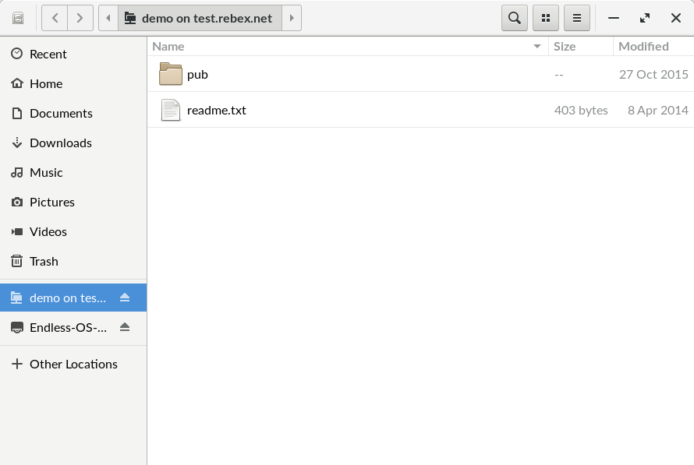Open Documents in the sidebar
This screenshot has height=465, width=694.
point(73,113)
